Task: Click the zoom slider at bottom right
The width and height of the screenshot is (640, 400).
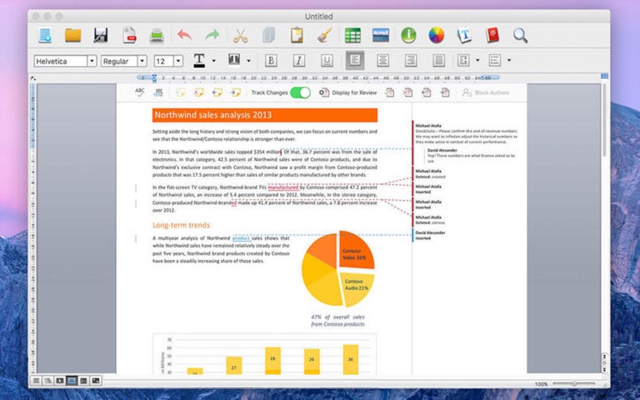Action: tap(574, 383)
